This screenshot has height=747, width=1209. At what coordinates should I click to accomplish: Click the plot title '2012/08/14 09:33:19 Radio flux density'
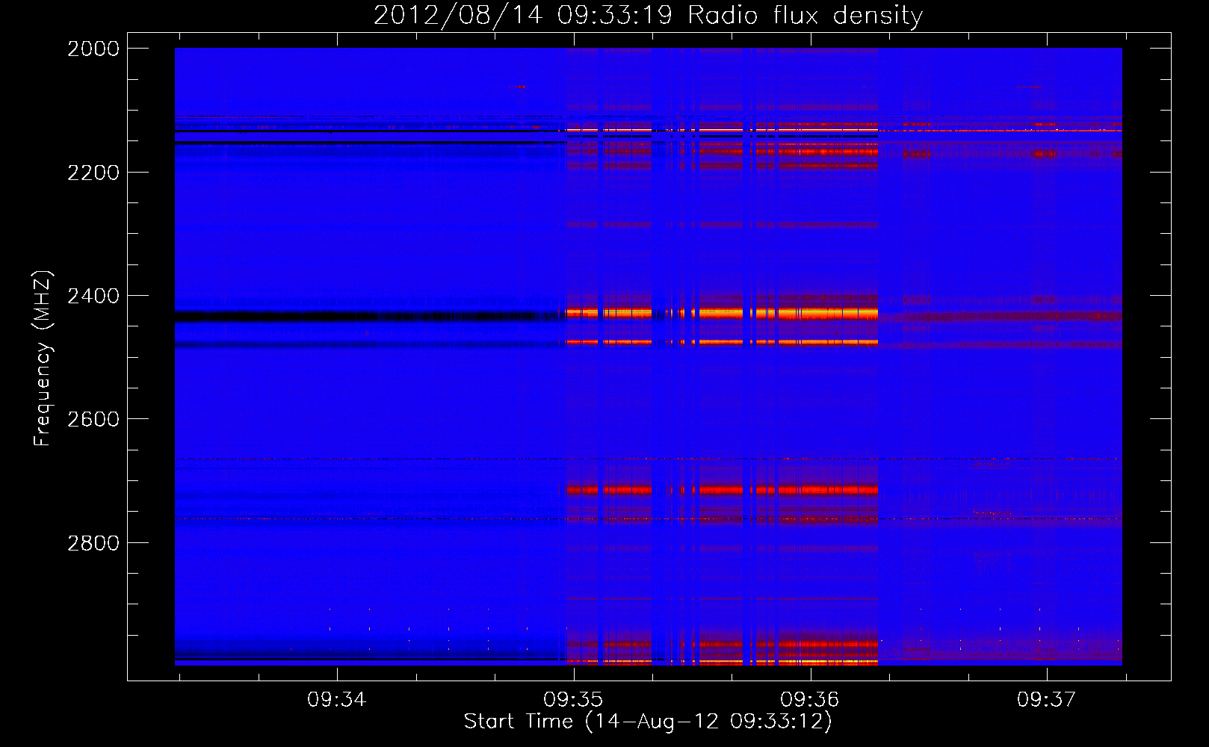point(648,15)
